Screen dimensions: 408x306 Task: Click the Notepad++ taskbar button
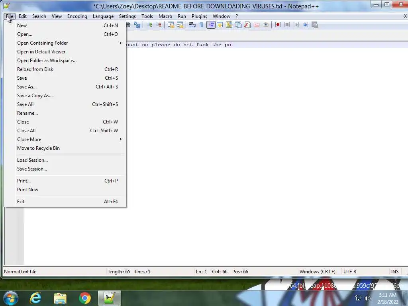(x=110, y=298)
